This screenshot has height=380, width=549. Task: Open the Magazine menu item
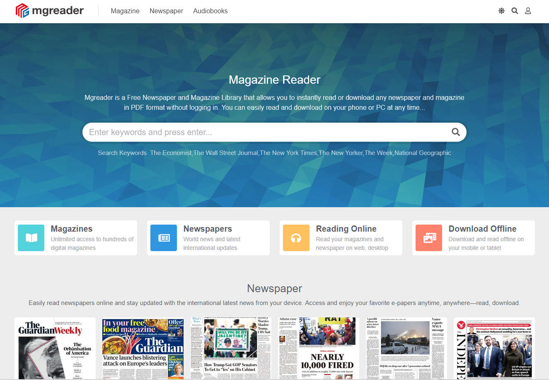coord(125,11)
